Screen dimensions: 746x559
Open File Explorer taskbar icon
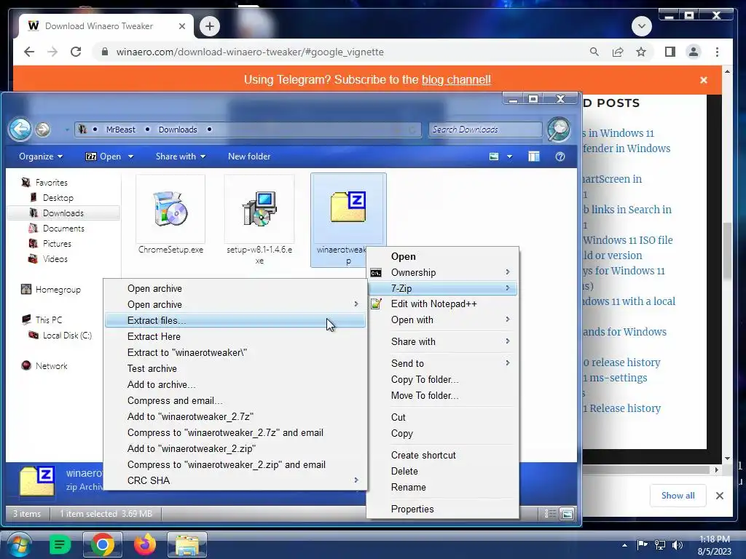click(x=187, y=544)
